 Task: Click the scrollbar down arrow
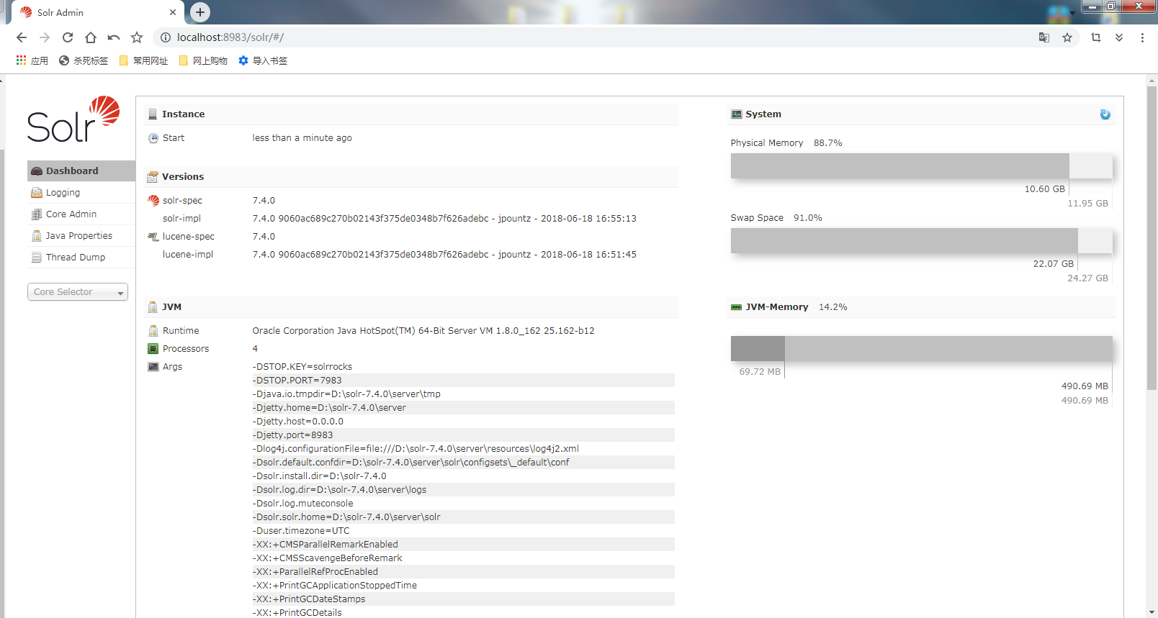point(1152,612)
